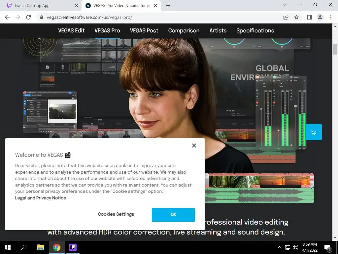Open Twitch app from taskbar
Screen dimensions: 338x254
73,247
